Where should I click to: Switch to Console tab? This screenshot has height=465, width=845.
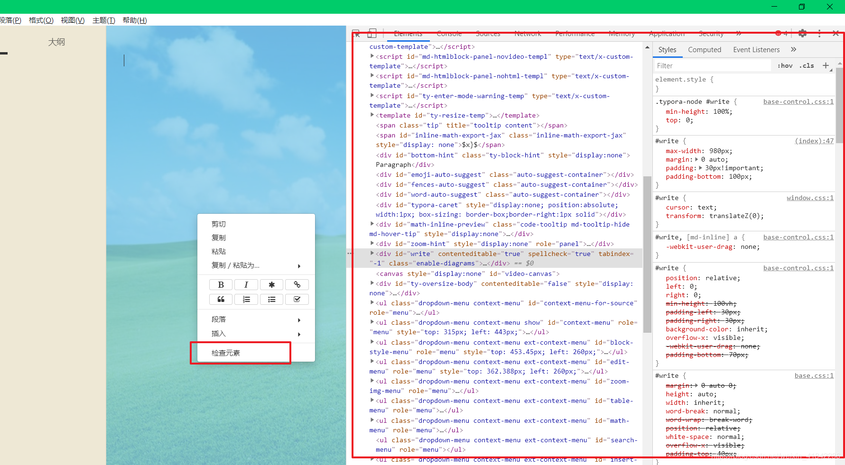pos(449,34)
